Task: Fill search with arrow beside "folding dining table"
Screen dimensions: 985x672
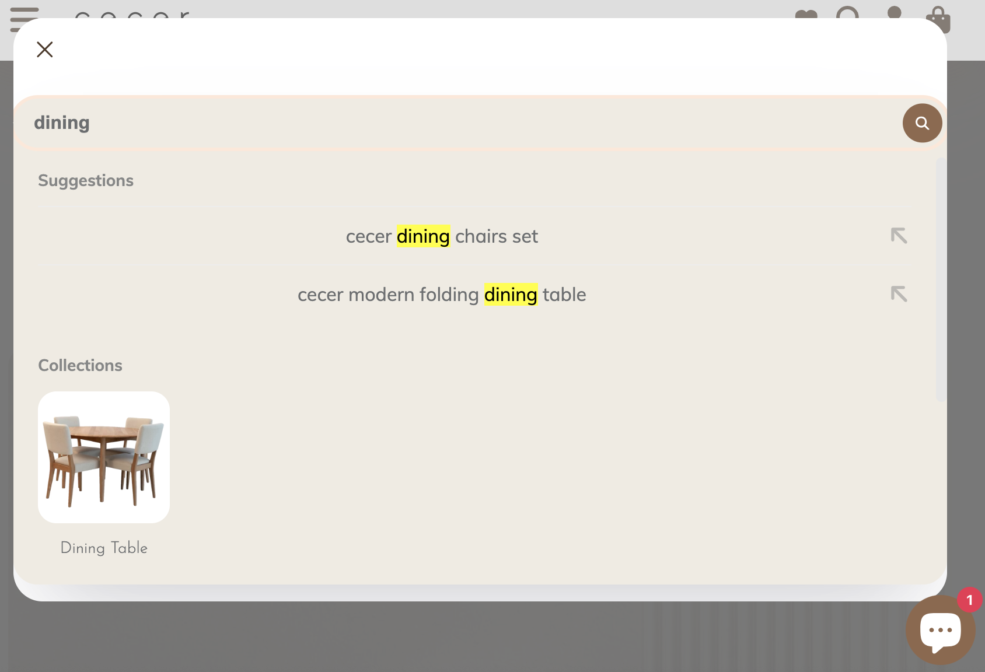Action: pyautogui.click(x=899, y=294)
